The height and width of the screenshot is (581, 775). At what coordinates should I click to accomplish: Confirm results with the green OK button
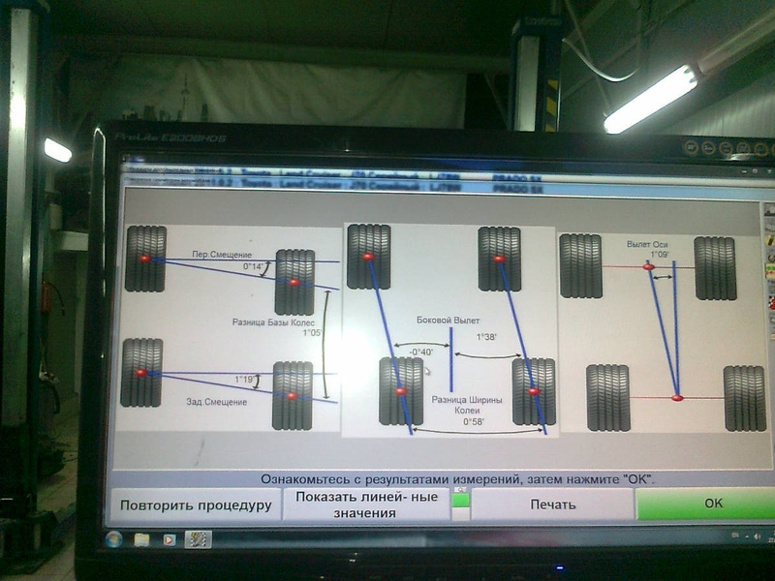(x=707, y=504)
